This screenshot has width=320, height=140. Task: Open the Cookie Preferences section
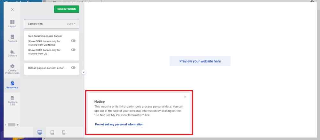tap(12, 69)
